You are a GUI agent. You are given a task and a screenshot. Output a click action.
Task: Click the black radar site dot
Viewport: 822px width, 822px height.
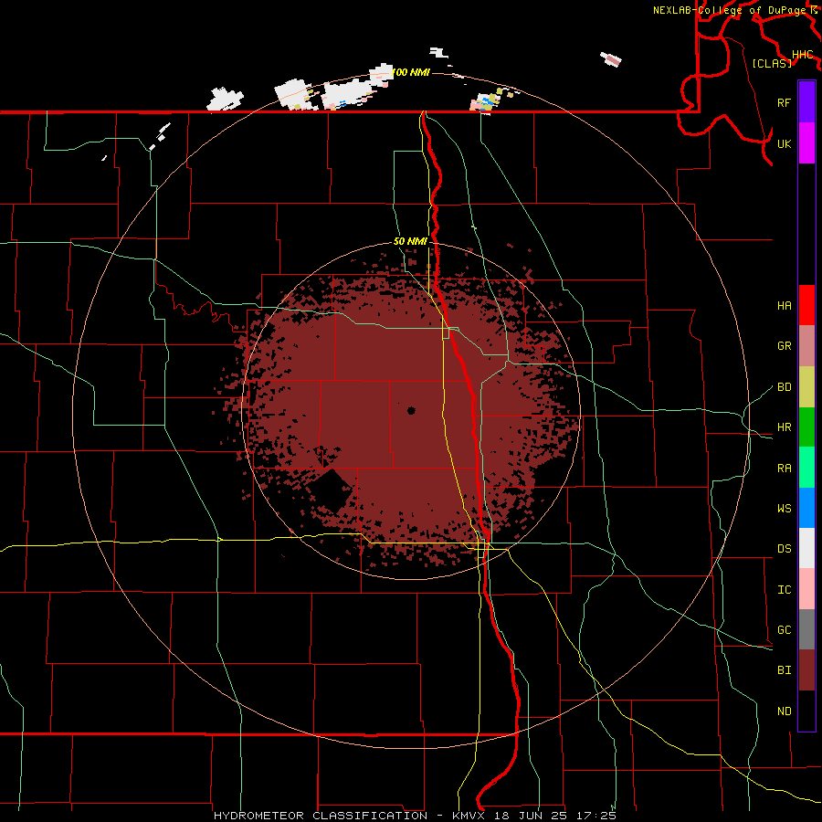pyautogui.click(x=411, y=410)
